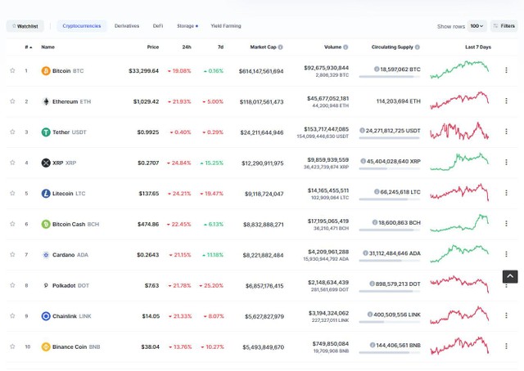The image size is (524, 371).
Task: Click info icon beside Litecoin circulating supply
Action: [x=377, y=192]
